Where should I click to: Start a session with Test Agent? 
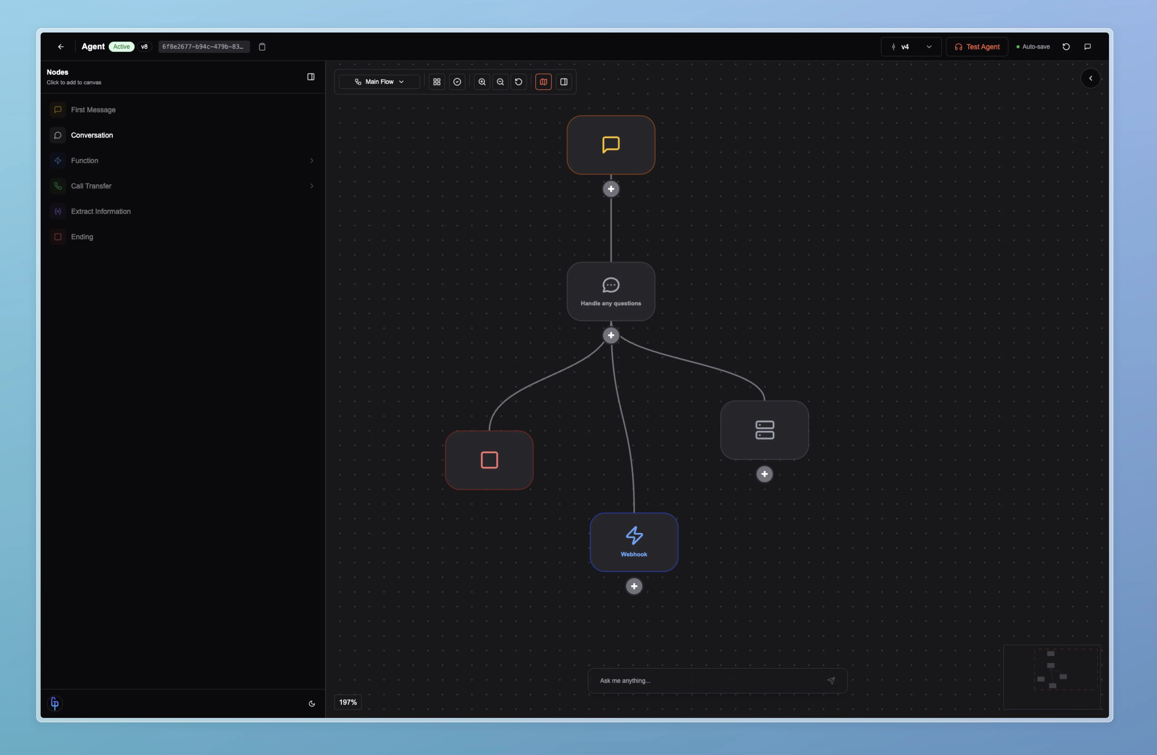[x=977, y=47]
